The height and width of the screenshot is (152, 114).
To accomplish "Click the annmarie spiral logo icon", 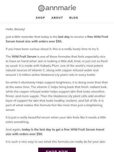I will 41,8.
